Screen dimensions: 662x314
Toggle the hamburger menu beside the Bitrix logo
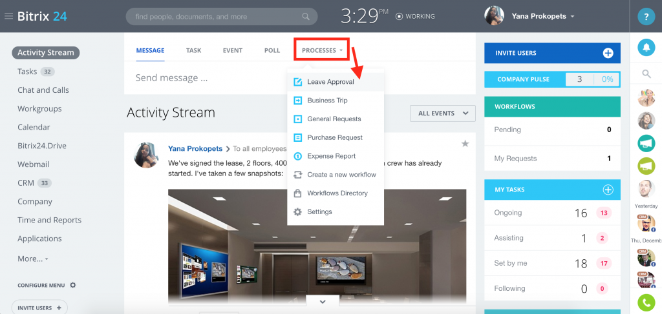[9, 16]
